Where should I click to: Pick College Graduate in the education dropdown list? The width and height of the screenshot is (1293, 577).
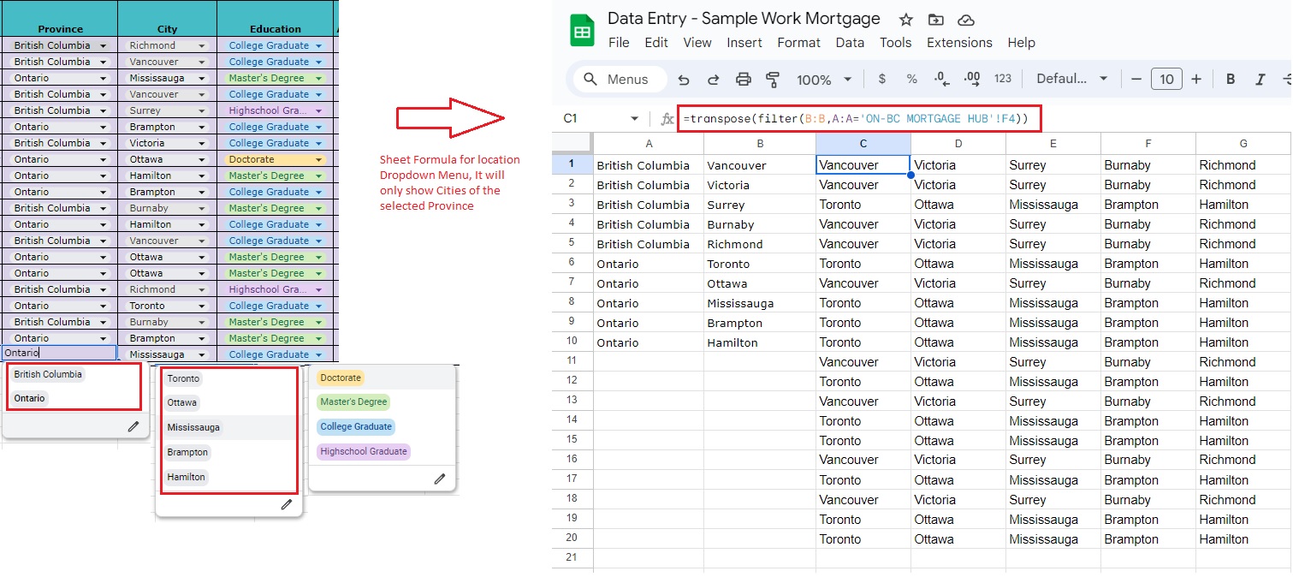(x=356, y=426)
